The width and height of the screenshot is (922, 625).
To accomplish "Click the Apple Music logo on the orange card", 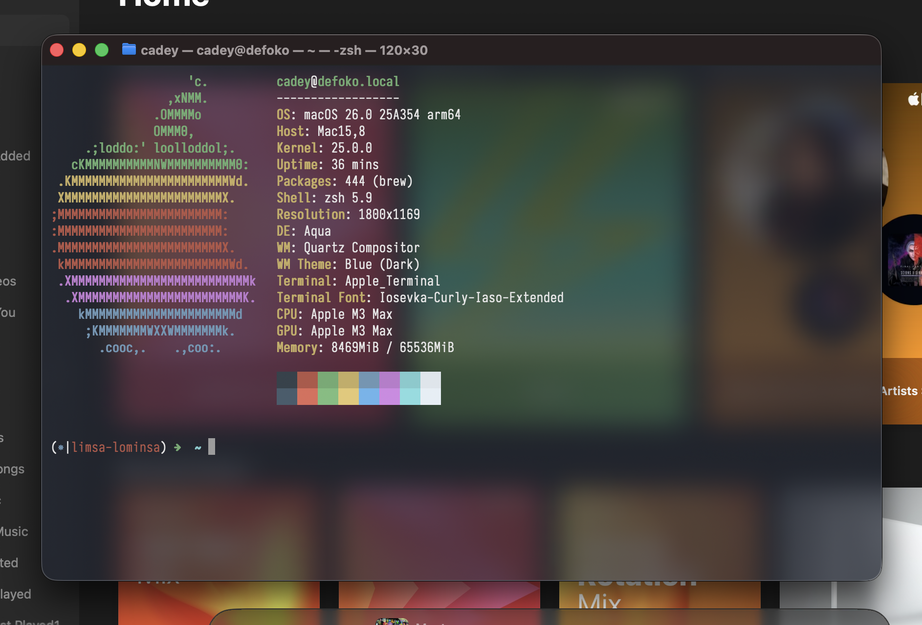I will (x=913, y=100).
